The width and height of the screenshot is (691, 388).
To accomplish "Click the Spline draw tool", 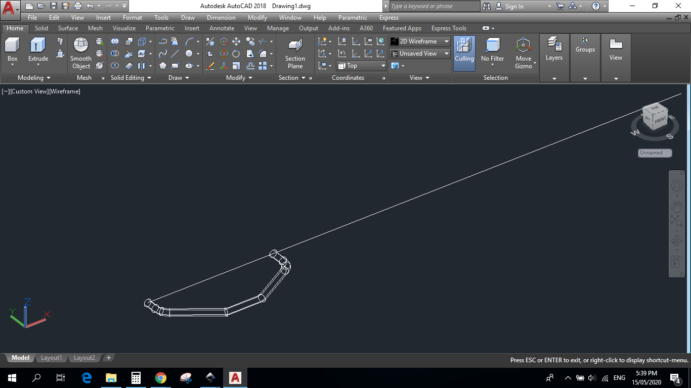I will click(x=163, y=54).
